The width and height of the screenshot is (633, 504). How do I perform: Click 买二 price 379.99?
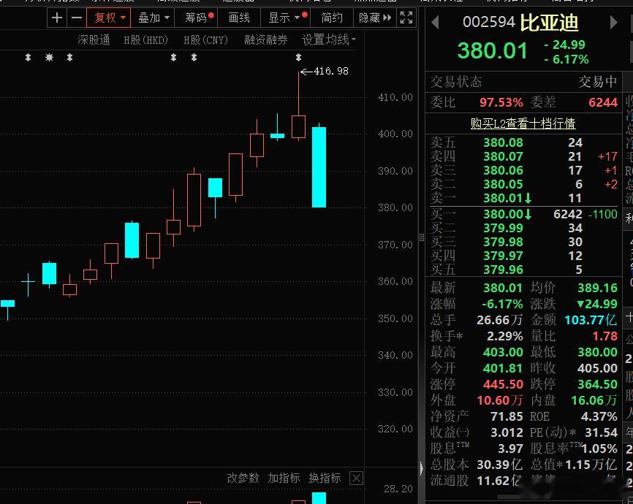[x=503, y=228]
